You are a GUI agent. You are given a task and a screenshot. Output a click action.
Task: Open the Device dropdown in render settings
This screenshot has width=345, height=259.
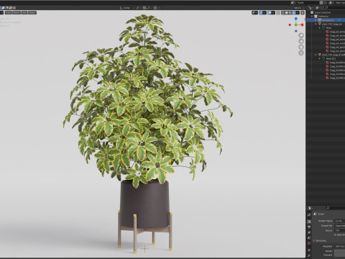click(340, 230)
